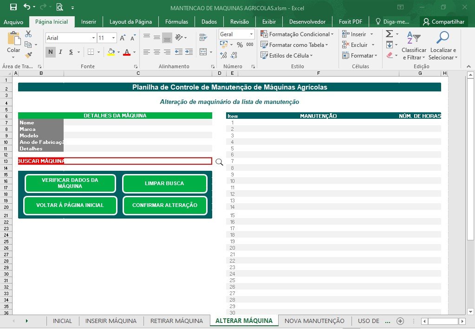The width and height of the screenshot is (475, 329).
Task: Open Estilos de Célula menu
Action: (286, 55)
